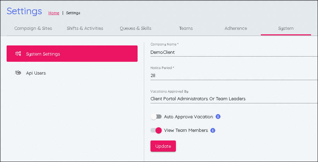Select the System tab

tap(286, 28)
